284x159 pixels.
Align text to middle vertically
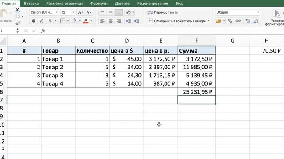pyautogui.click(x=110, y=12)
